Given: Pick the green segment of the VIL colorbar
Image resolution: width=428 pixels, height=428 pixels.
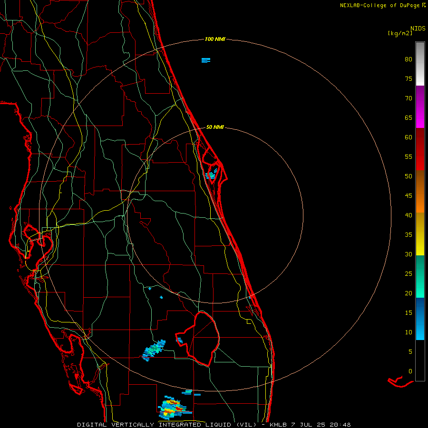Looking at the screenshot, I should coord(420,276).
